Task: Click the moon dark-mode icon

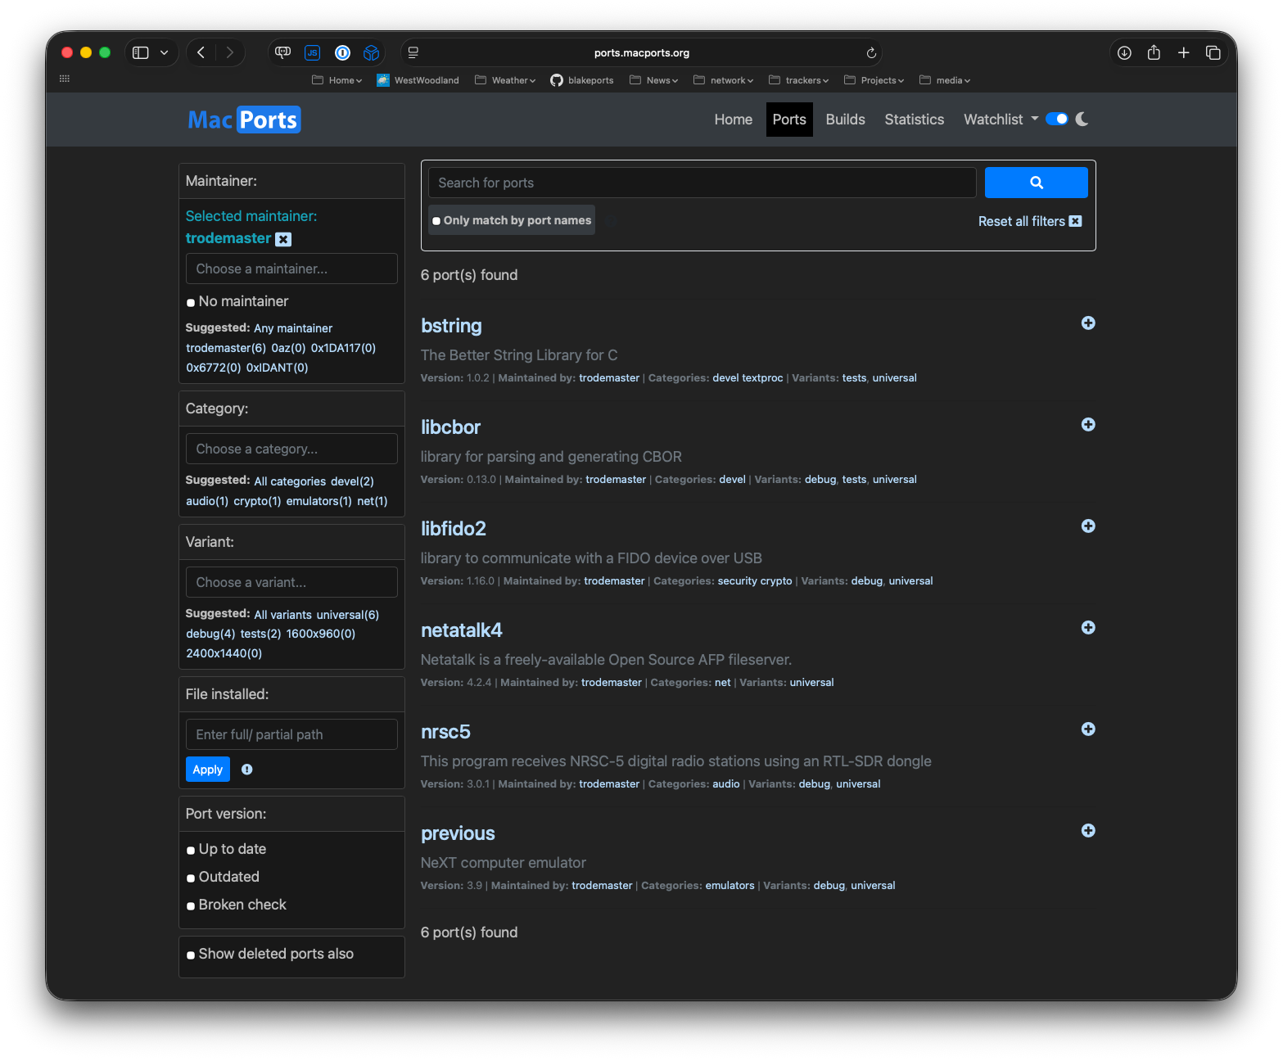Action: pos(1082,119)
